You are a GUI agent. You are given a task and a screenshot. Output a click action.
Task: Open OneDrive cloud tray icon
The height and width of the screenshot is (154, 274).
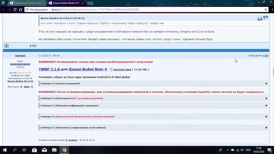click(232, 150)
